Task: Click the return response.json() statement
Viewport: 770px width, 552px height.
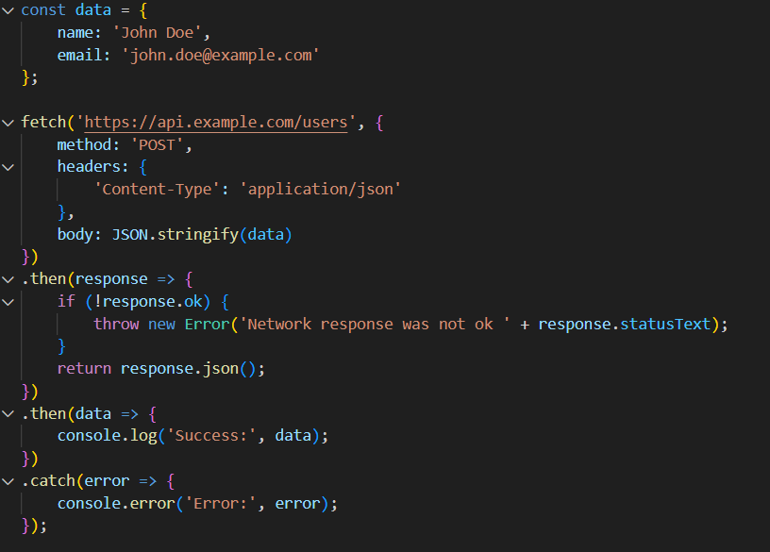Action: coord(160,369)
